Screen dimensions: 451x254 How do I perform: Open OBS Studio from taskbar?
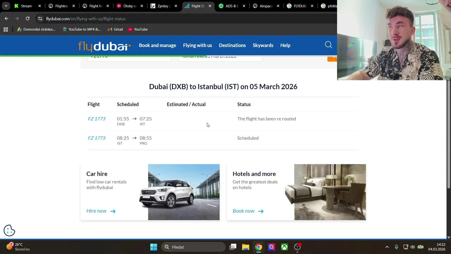point(298,247)
